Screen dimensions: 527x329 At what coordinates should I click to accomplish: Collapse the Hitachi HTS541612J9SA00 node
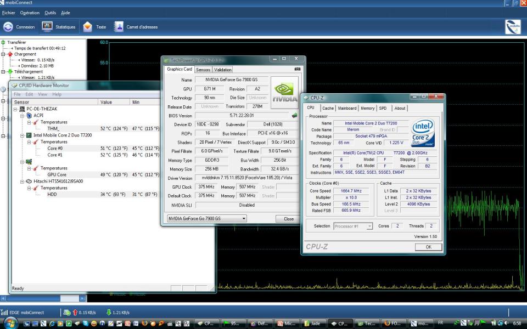click(x=22, y=181)
